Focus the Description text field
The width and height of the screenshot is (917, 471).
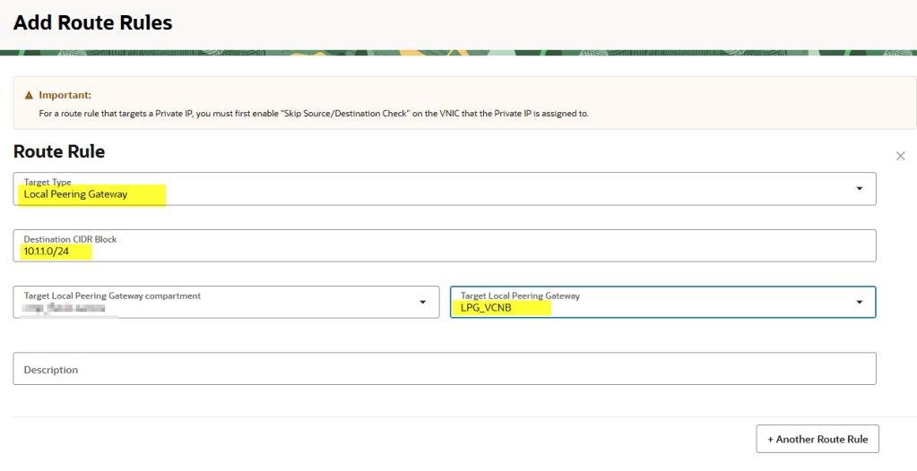pyautogui.click(x=444, y=369)
